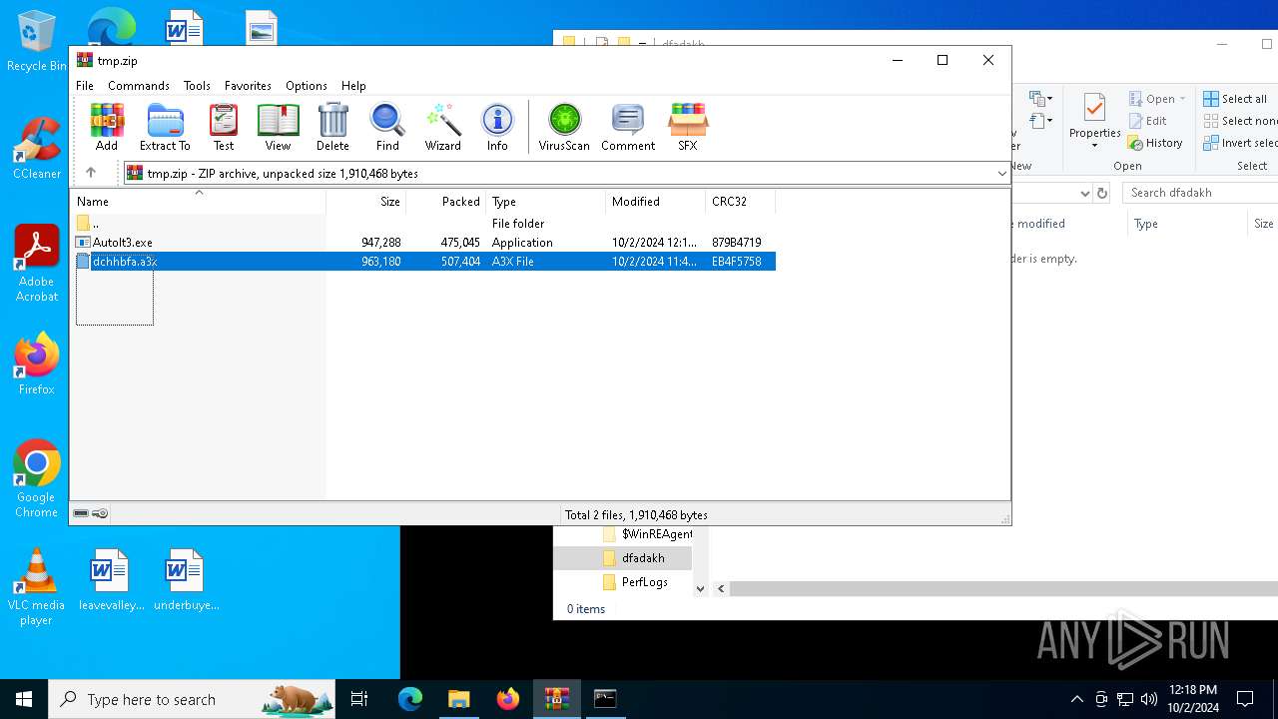Click Invert selection in Explorer ribbon
1278x719 pixels.
pos(1240,143)
